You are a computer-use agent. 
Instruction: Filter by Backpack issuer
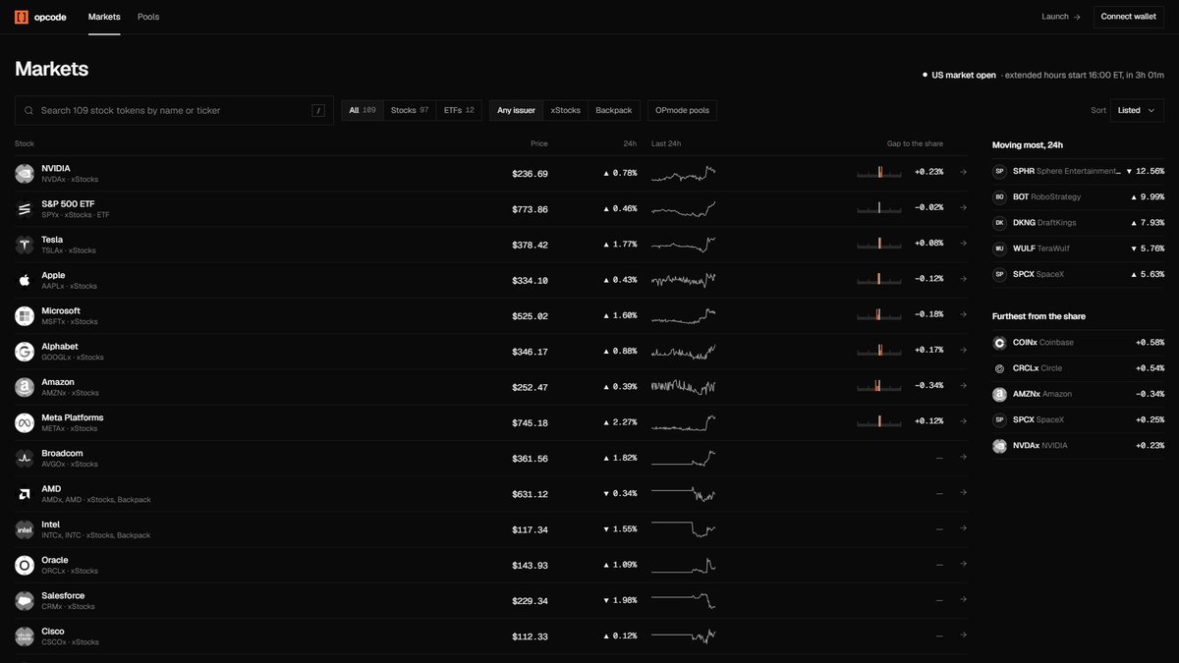(614, 111)
